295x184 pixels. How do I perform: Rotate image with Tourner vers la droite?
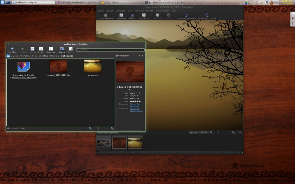tap(207, 16)
